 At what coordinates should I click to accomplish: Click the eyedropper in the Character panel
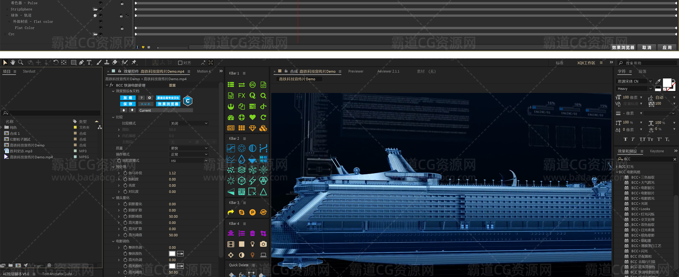658,82
